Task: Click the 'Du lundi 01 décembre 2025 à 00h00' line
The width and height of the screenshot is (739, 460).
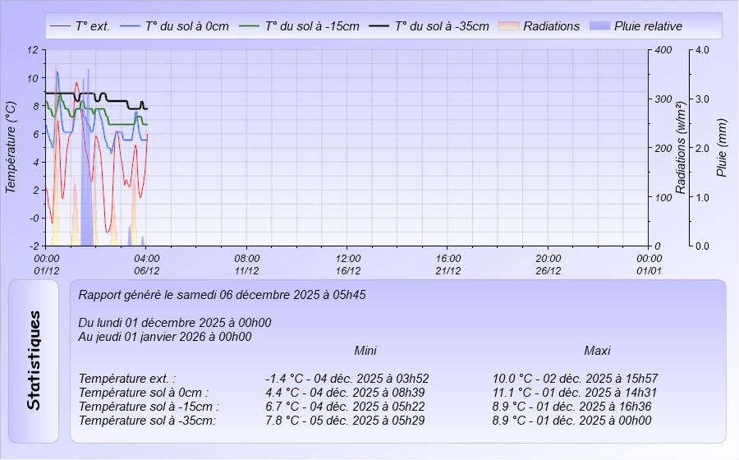Action: [174, 323]
